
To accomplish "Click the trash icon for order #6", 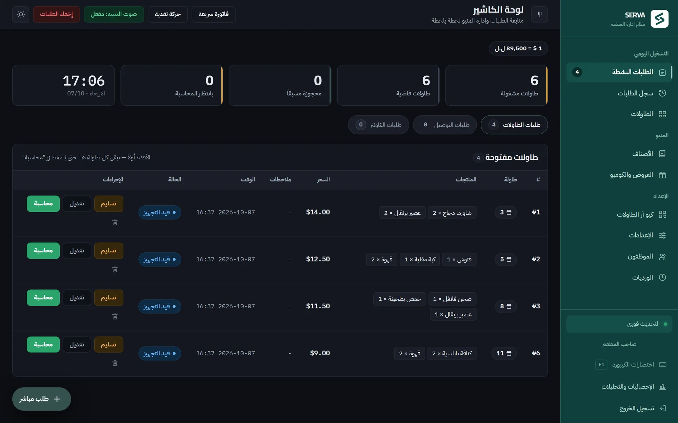I will coord(115,363).
